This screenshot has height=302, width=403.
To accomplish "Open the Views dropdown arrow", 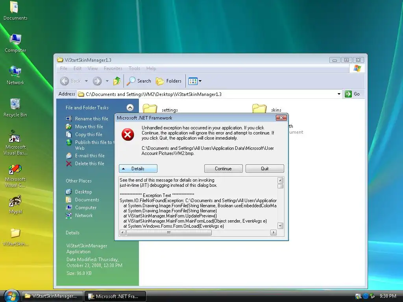I will [x=200, y=81].
